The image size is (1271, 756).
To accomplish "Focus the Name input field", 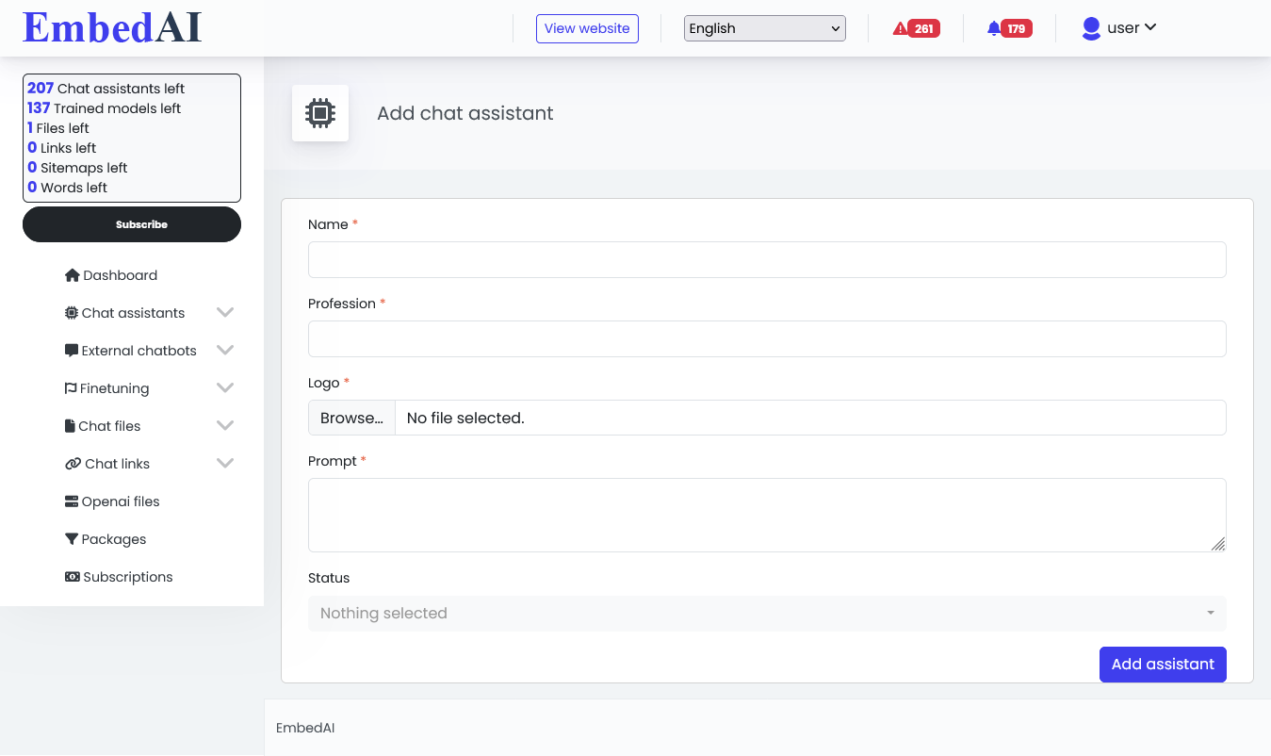I will tap(767, 260).
